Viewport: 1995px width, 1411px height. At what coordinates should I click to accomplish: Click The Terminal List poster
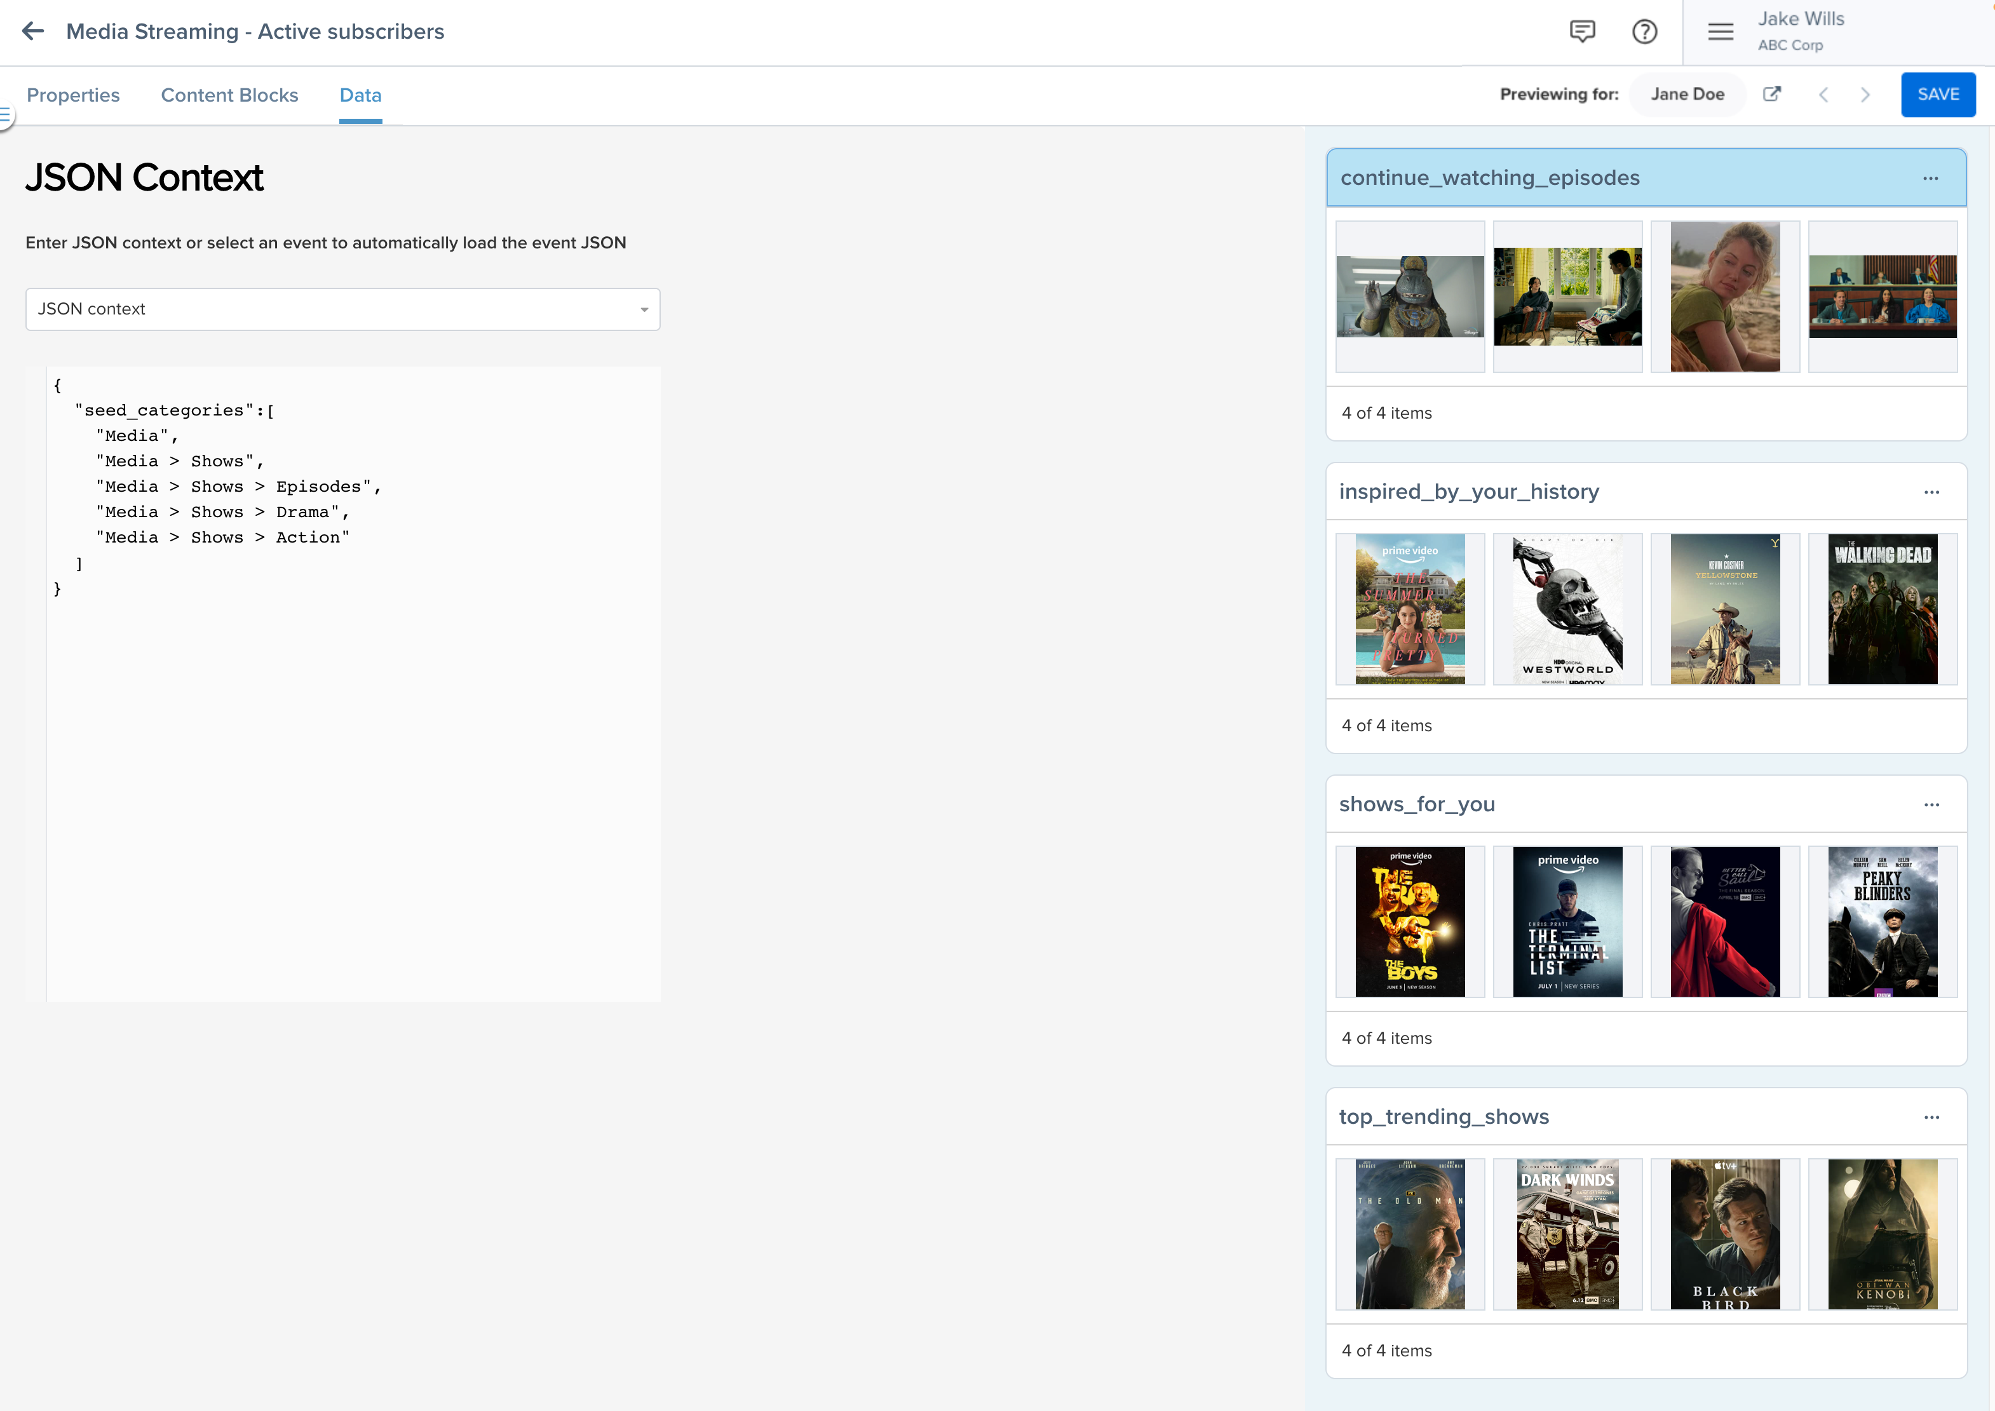click(x=1567, y=922)
